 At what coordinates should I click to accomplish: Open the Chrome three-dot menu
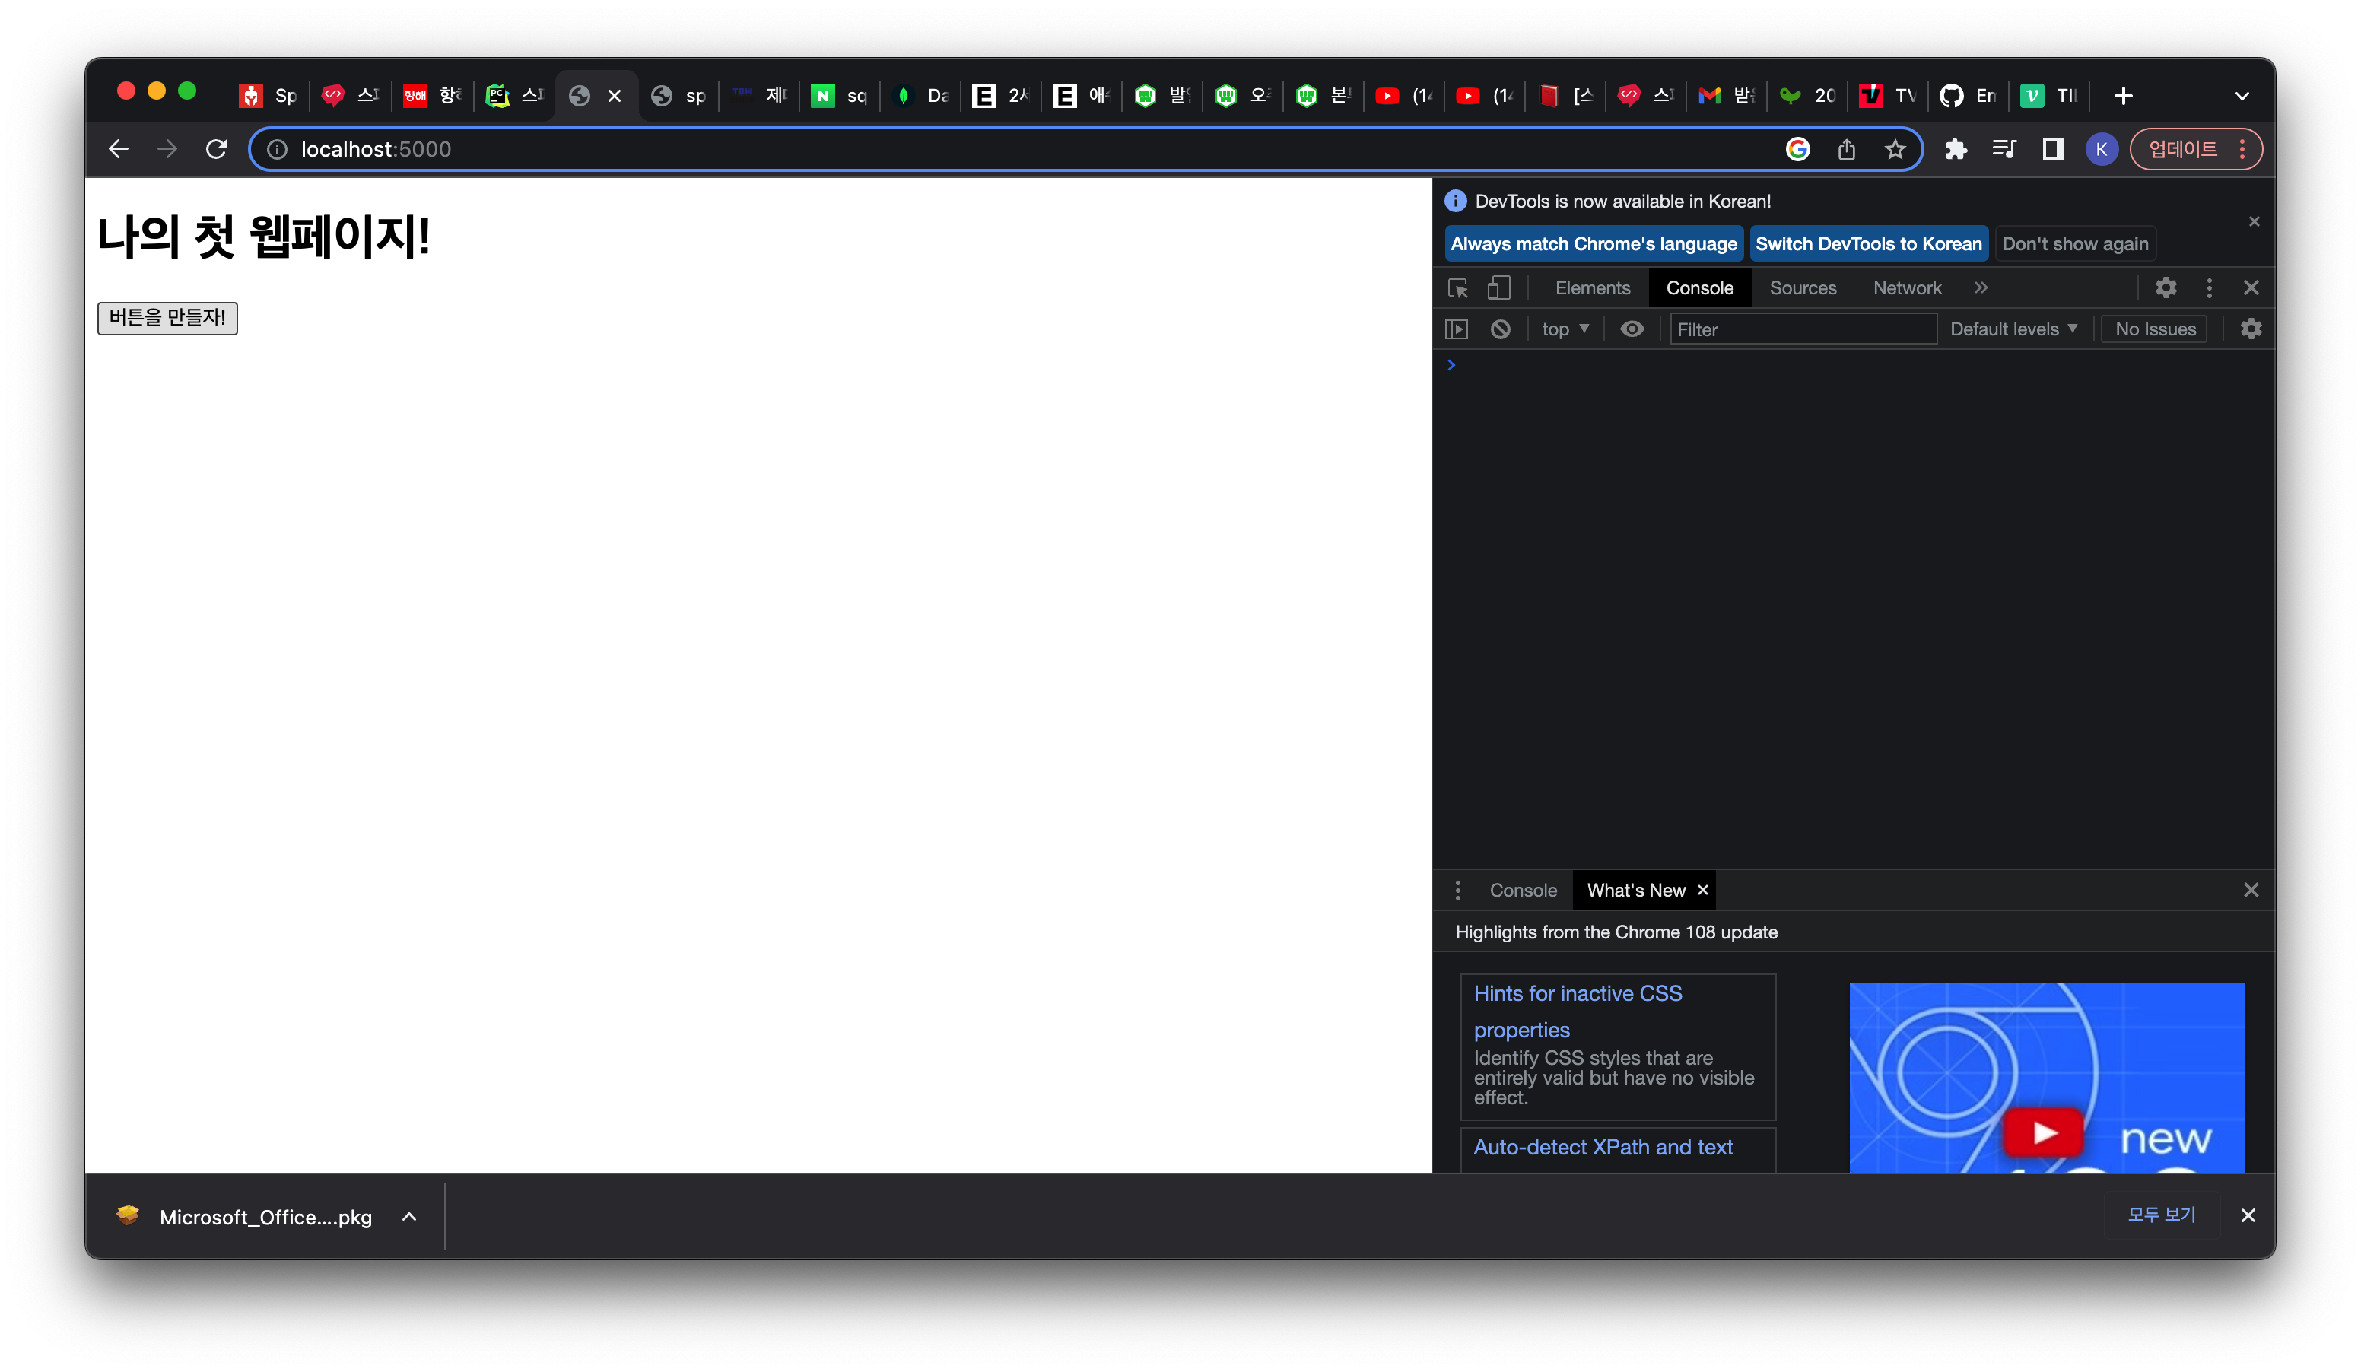(x=2242, y=149)
